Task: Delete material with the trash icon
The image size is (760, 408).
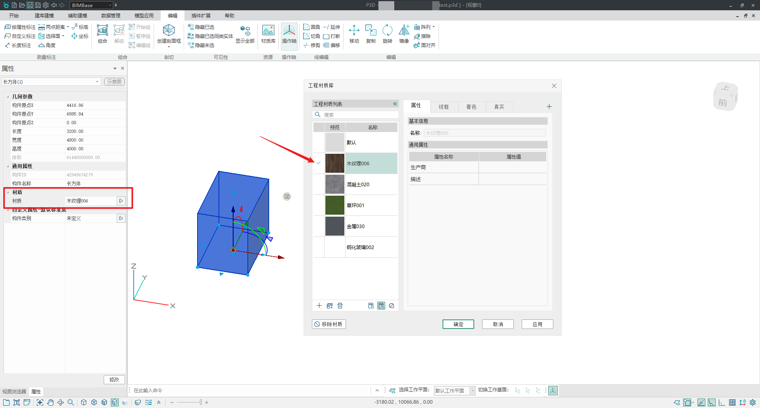Action: click(340, 306)
